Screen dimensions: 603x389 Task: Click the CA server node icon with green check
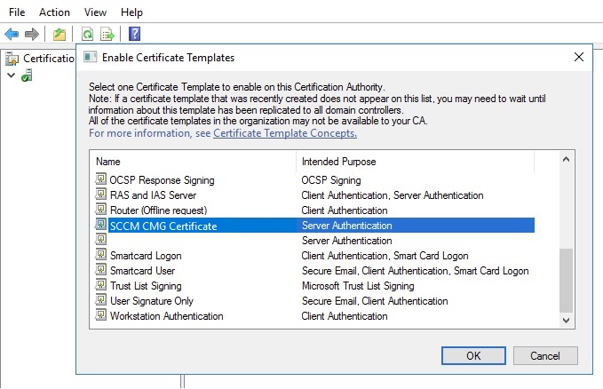click(x=27, y=75)
